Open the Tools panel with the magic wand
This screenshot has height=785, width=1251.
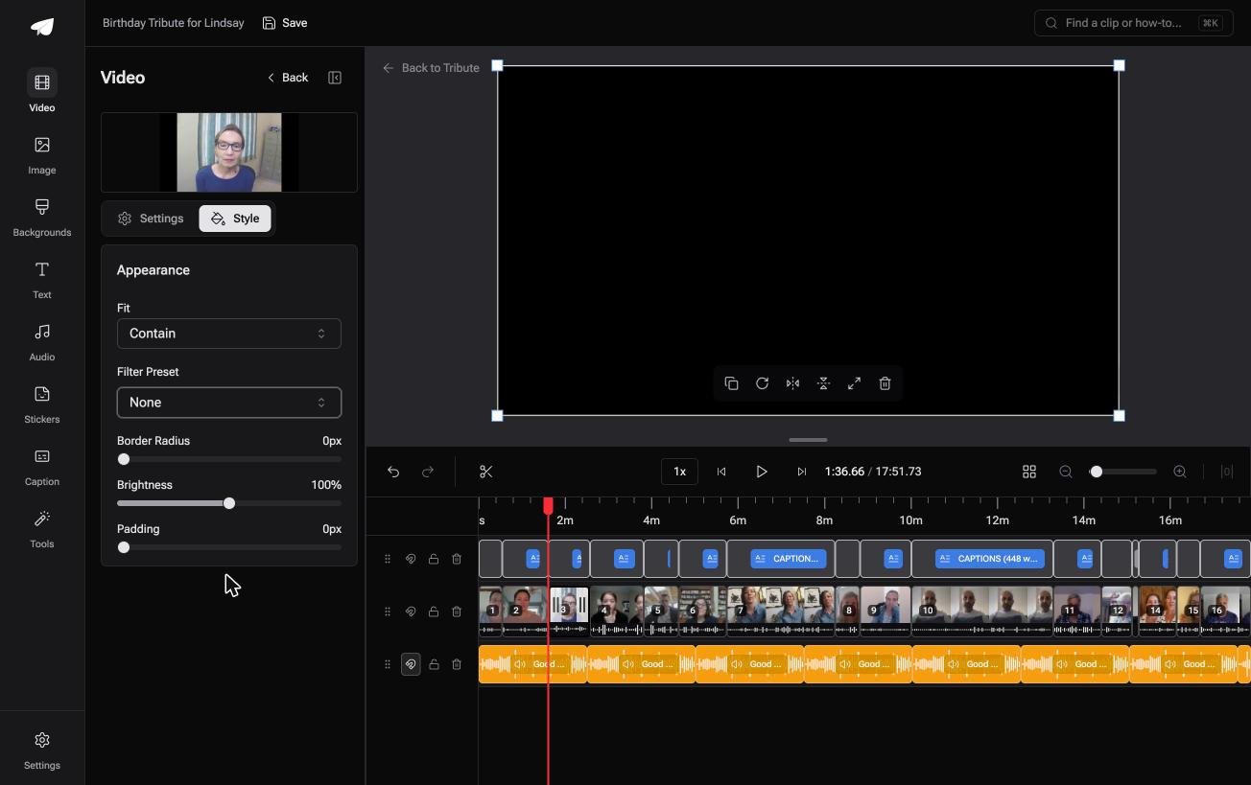tap(42, 529)
